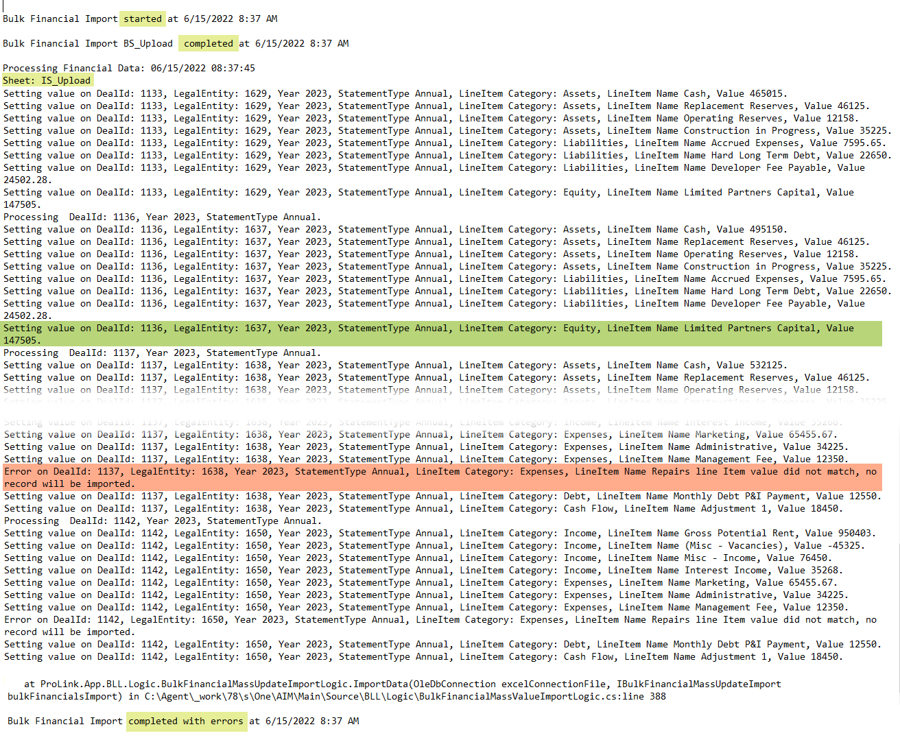The width and height of the screenshot is (900, 740).
Task: Click DealId 1137 Management Fee Value 12350 line
Action: point(426,459)
